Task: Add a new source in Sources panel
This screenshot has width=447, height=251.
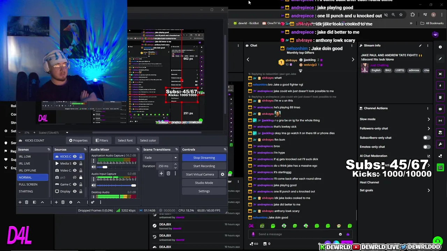Action: pos(56,202)
